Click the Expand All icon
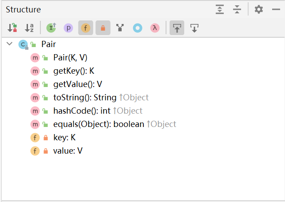The height and width of the screenshot is (202, 285). coord(220,9)
